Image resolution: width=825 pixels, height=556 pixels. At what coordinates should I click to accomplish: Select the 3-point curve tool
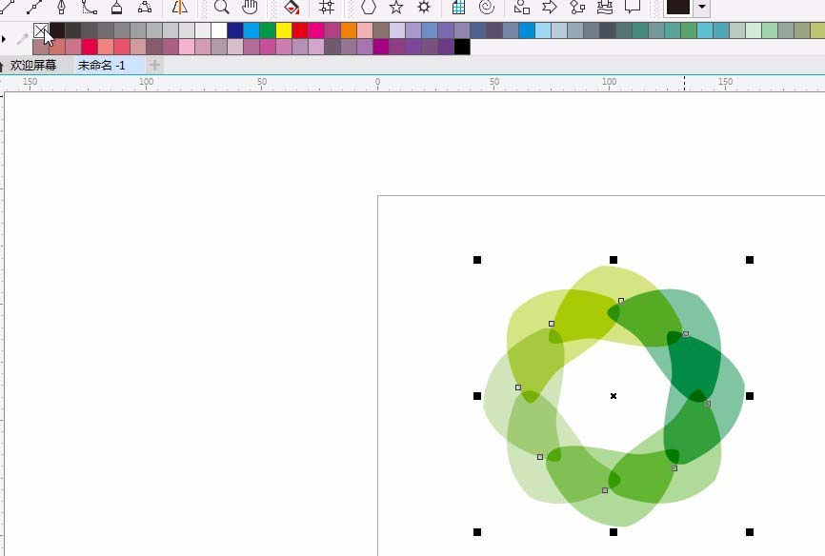pos(90,7)
